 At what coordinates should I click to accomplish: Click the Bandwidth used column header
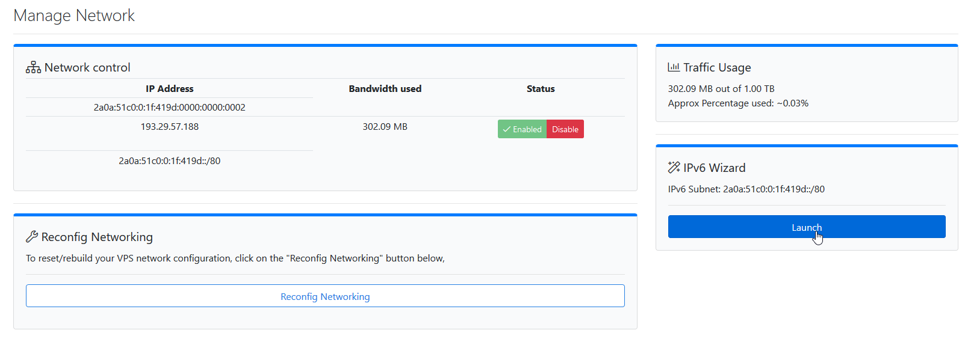(385, 89)
